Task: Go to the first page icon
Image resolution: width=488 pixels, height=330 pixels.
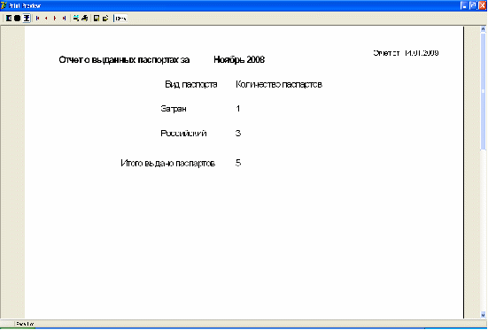Action: 38,19
